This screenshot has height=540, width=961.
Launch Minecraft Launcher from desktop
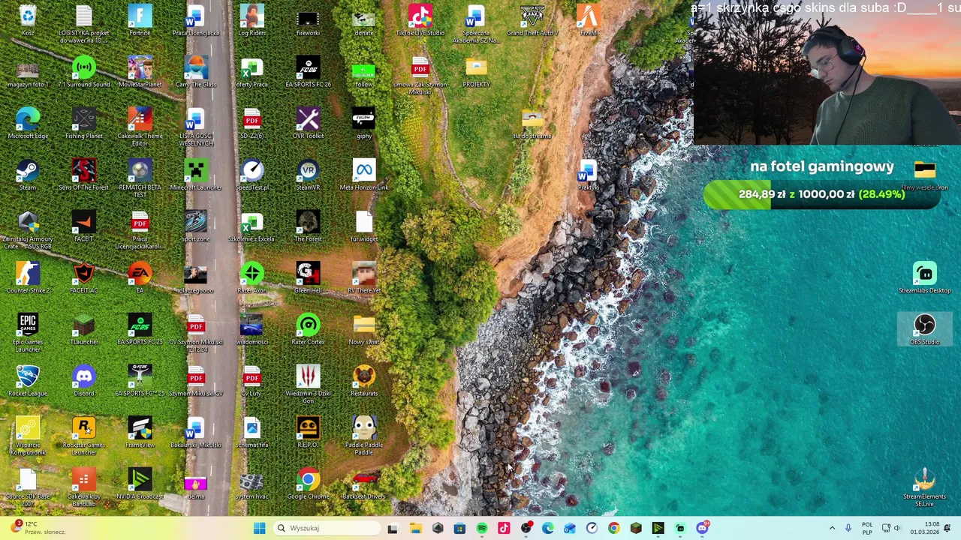(x=196, y=175)
